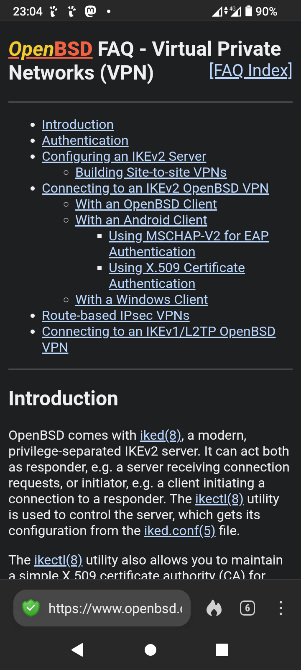Follow the Building Site-to-site VPNs link
Viewport: 301px width, 670px height.
pyautogui.click(x=151, y=172)
